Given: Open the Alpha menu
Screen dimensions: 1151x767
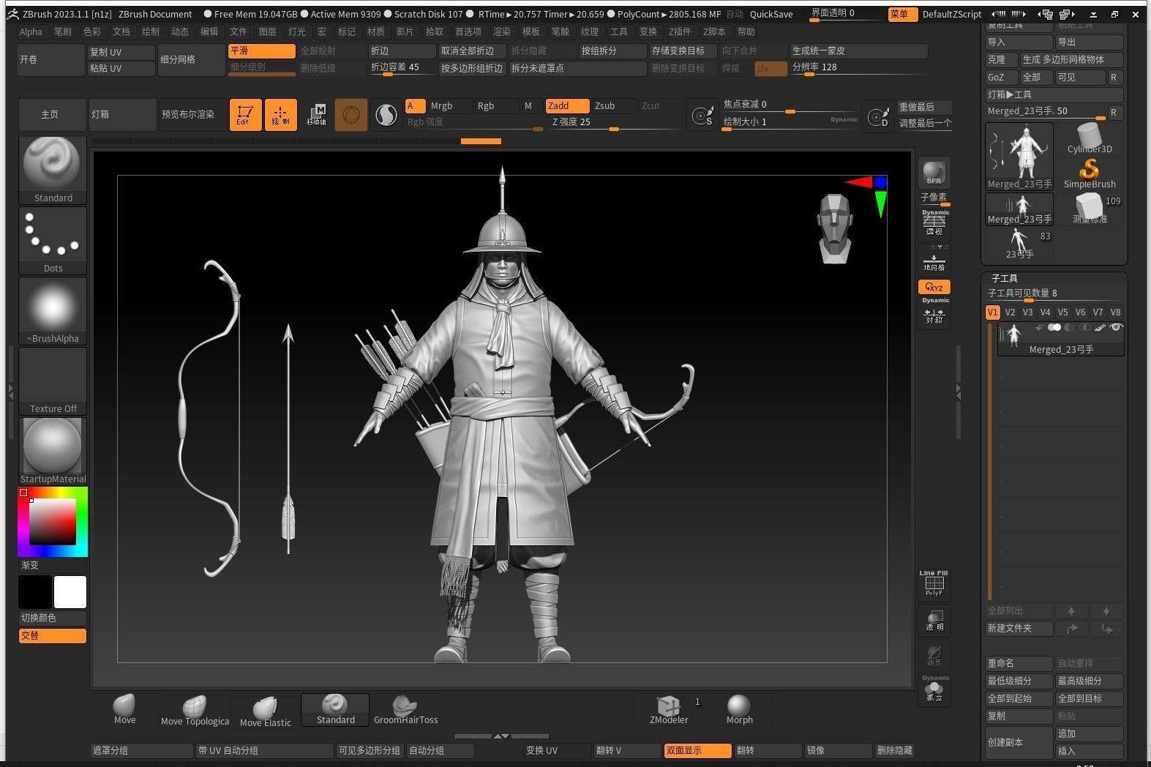Looking at the screenshot, I should click(x=31, y=31).
